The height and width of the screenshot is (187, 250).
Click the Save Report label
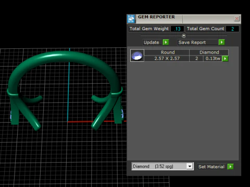[x=197, y=43]
